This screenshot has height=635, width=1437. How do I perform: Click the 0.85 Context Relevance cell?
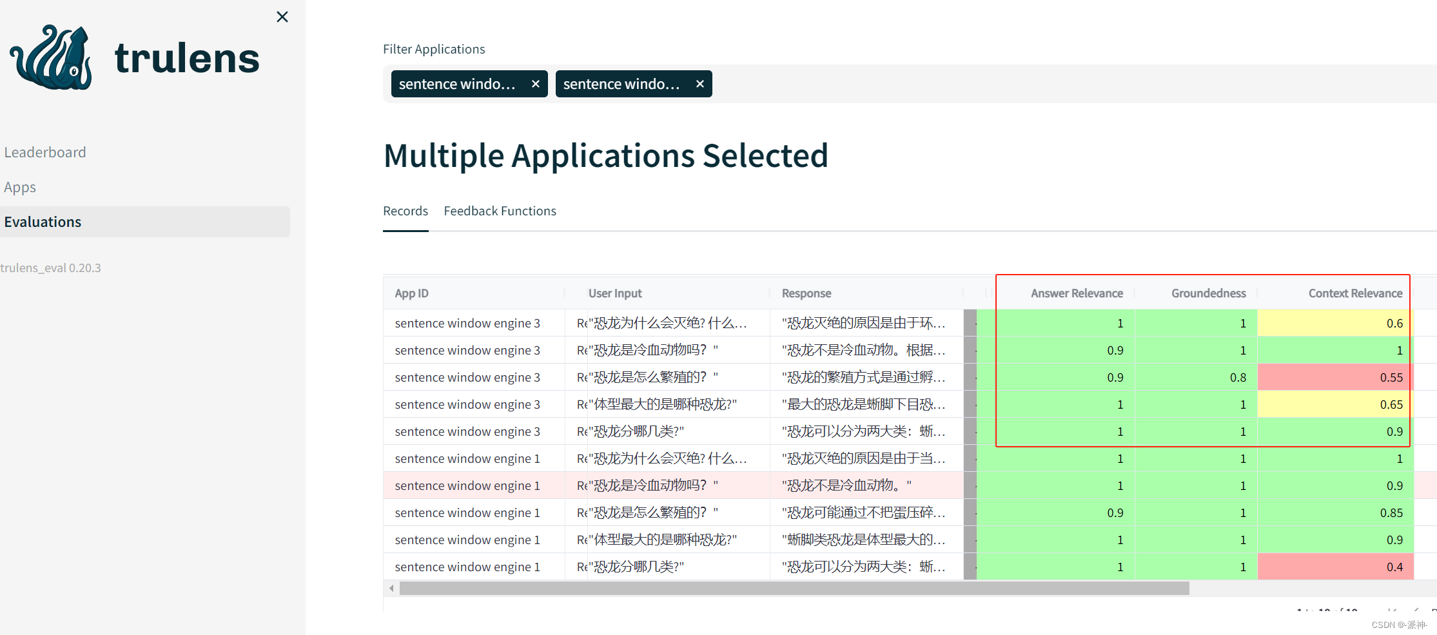[1335, 513]
